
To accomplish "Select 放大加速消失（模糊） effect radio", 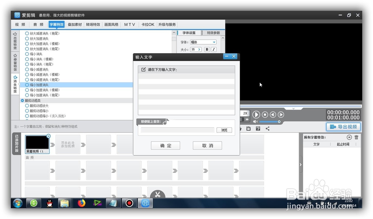I will pos(27,44).
